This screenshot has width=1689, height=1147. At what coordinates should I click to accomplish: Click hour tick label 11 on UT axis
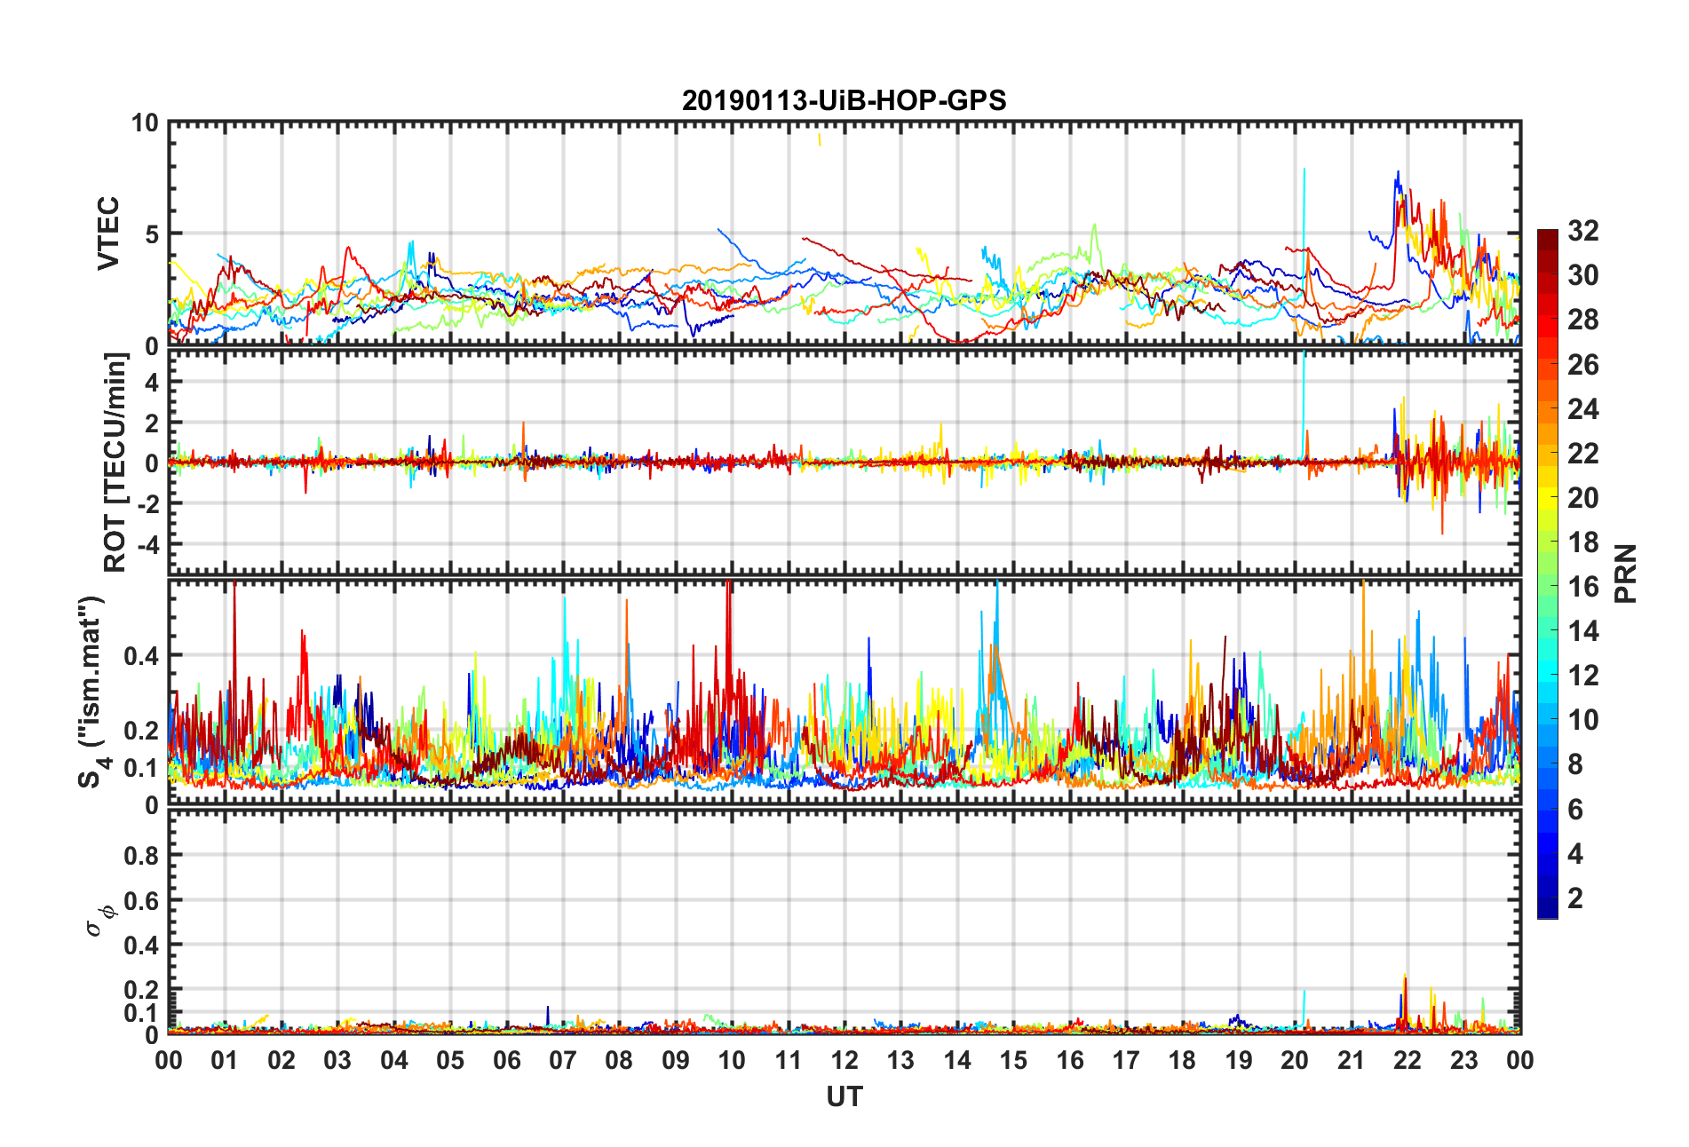(x=788, y=1060)
